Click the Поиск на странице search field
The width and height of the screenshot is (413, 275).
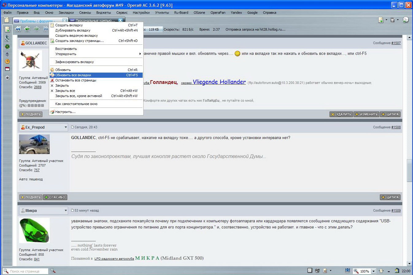(x=28, y=271)
